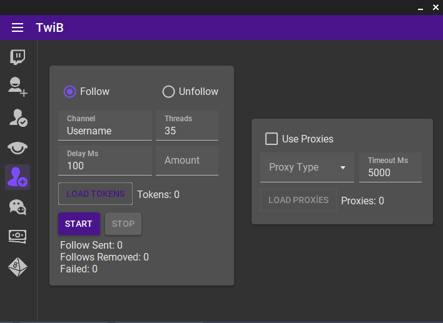Open the viewer eye sidebar icon
Screen dimensions: 443x323
pos(18,148)
